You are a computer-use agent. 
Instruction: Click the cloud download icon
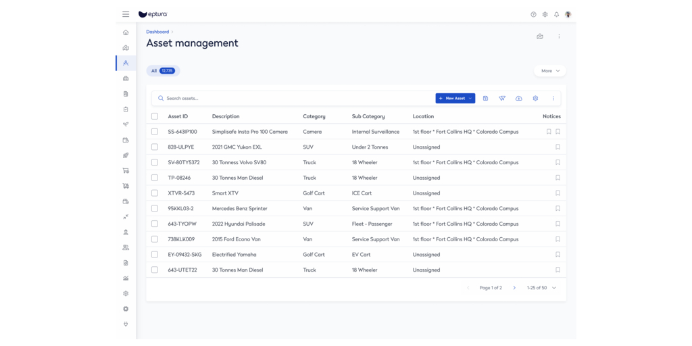[518, 99]
